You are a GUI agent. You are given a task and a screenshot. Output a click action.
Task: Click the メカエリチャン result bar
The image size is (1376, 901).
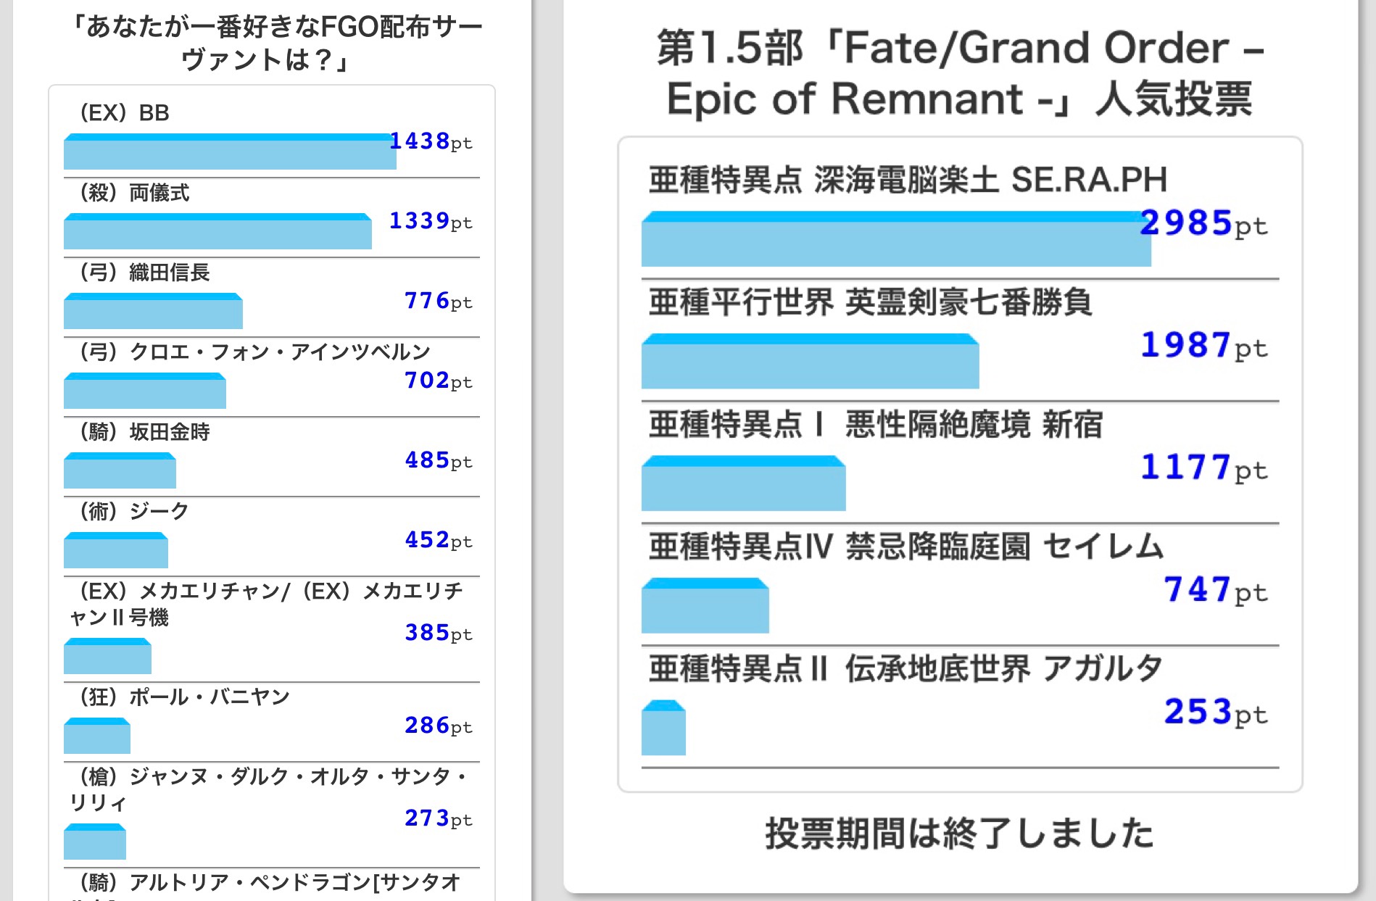tap(107, 657)
